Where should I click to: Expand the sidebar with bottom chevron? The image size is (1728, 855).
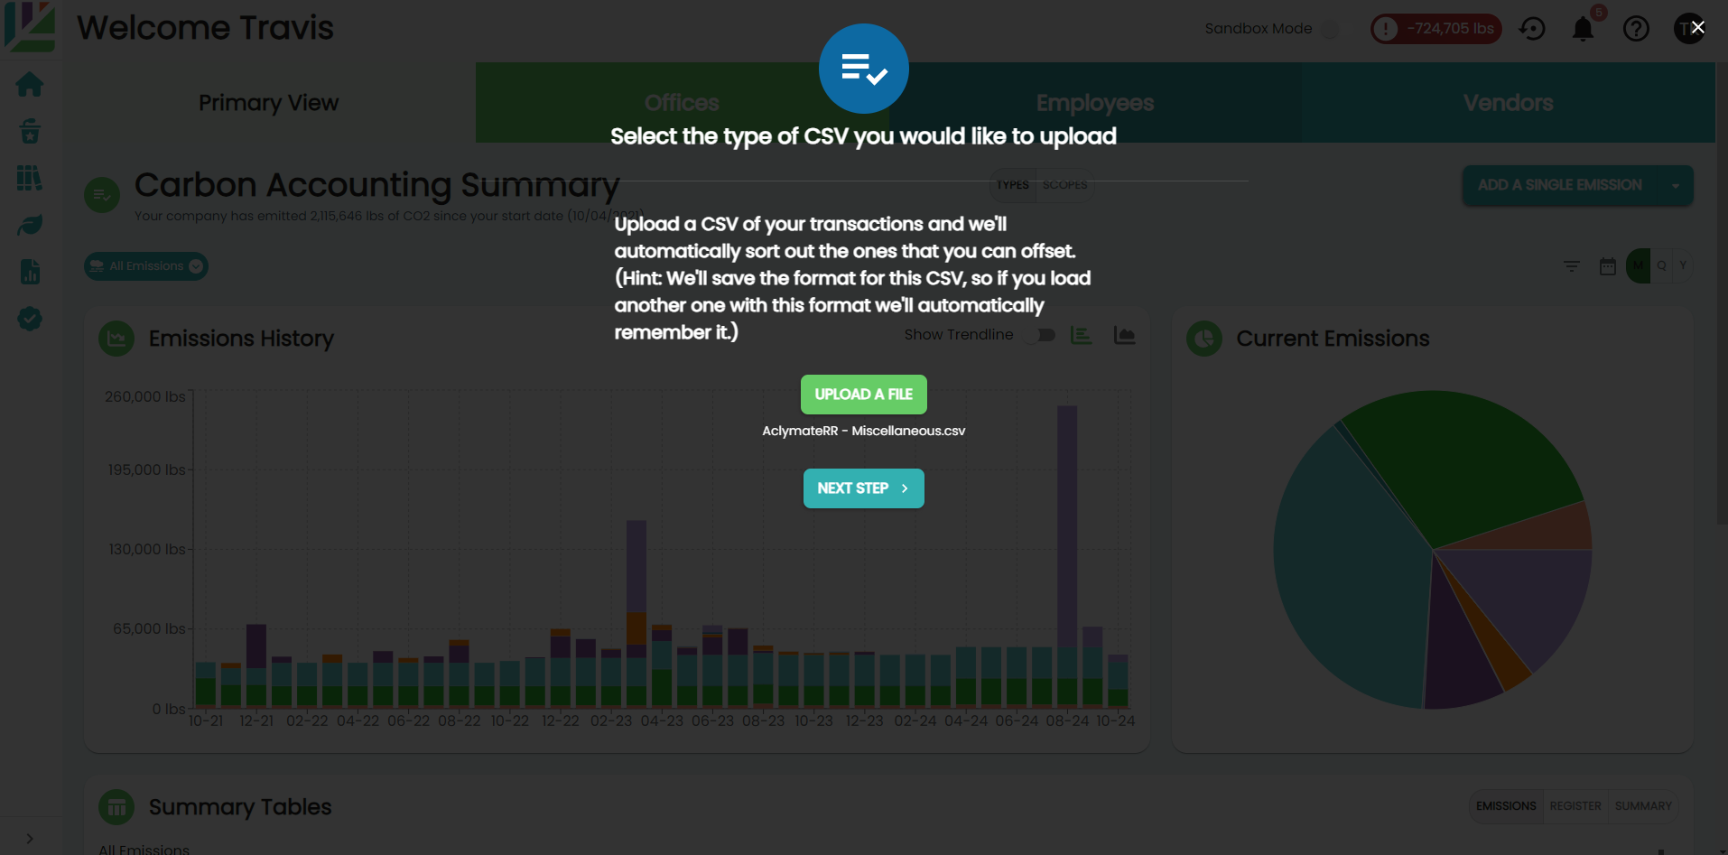pos(30,838)
